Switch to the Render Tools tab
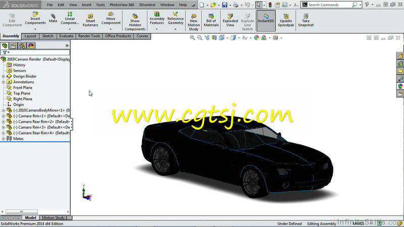404x227 pixels. click(89, 36)
